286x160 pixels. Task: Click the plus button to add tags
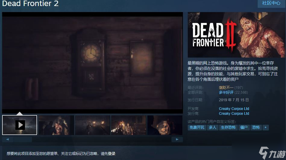click(x=266, y=127)
